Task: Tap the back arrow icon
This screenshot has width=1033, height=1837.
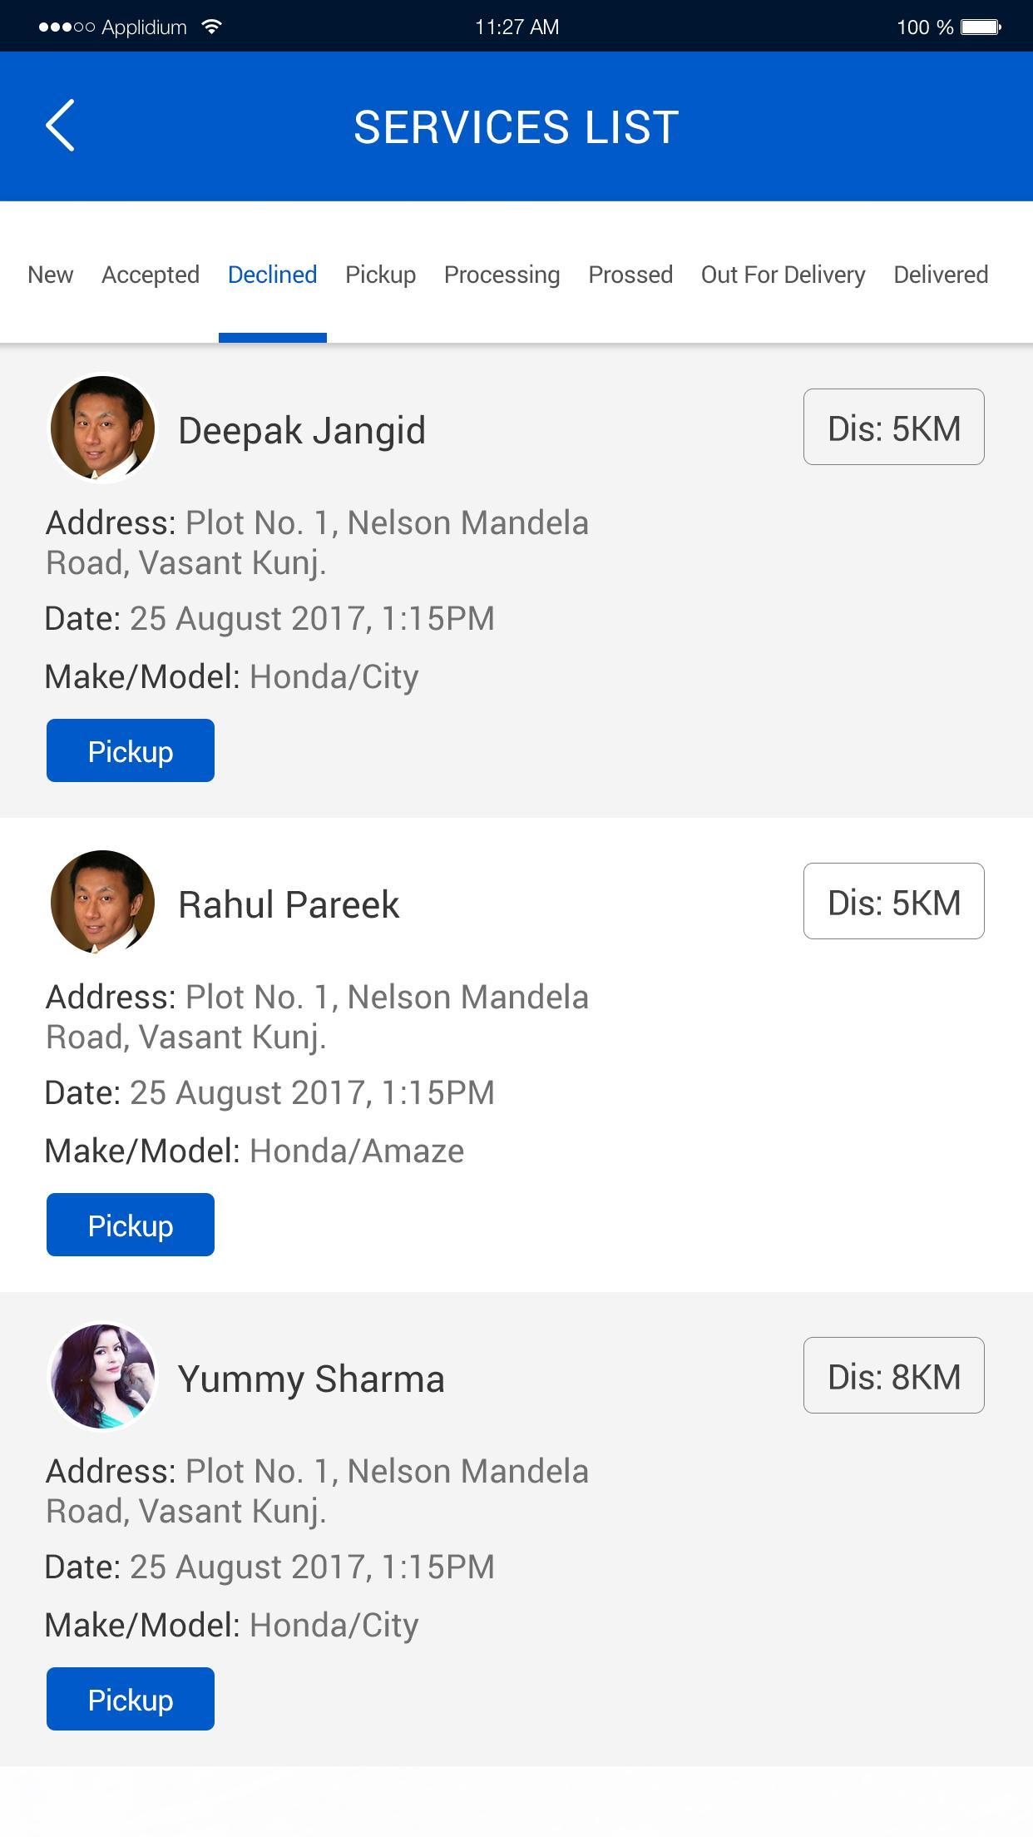Action: click(x=60, y=126)
